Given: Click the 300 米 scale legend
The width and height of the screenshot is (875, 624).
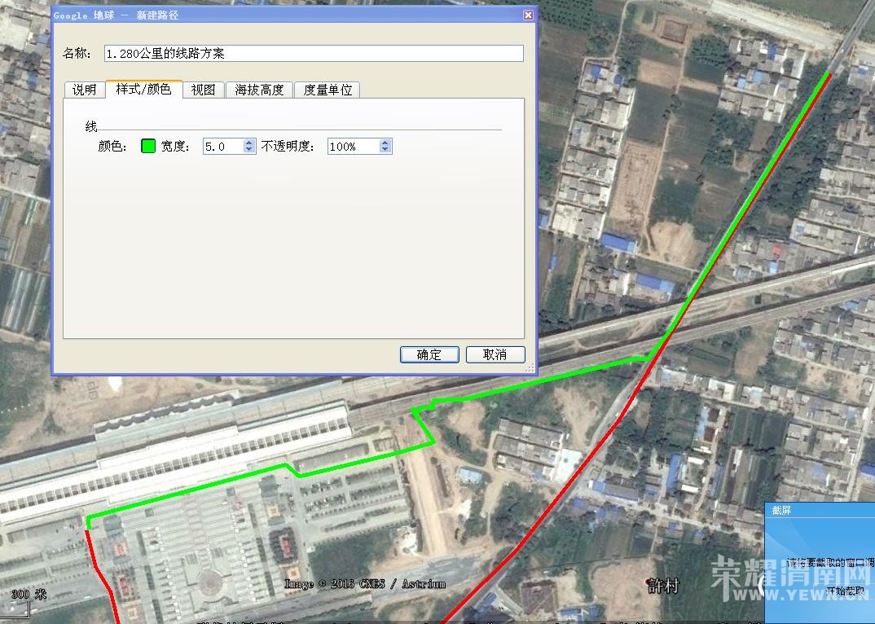Looking at the screenshot, I should (28, 594).
